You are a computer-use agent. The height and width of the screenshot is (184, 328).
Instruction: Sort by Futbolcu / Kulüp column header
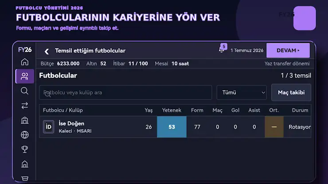point(63,110)
